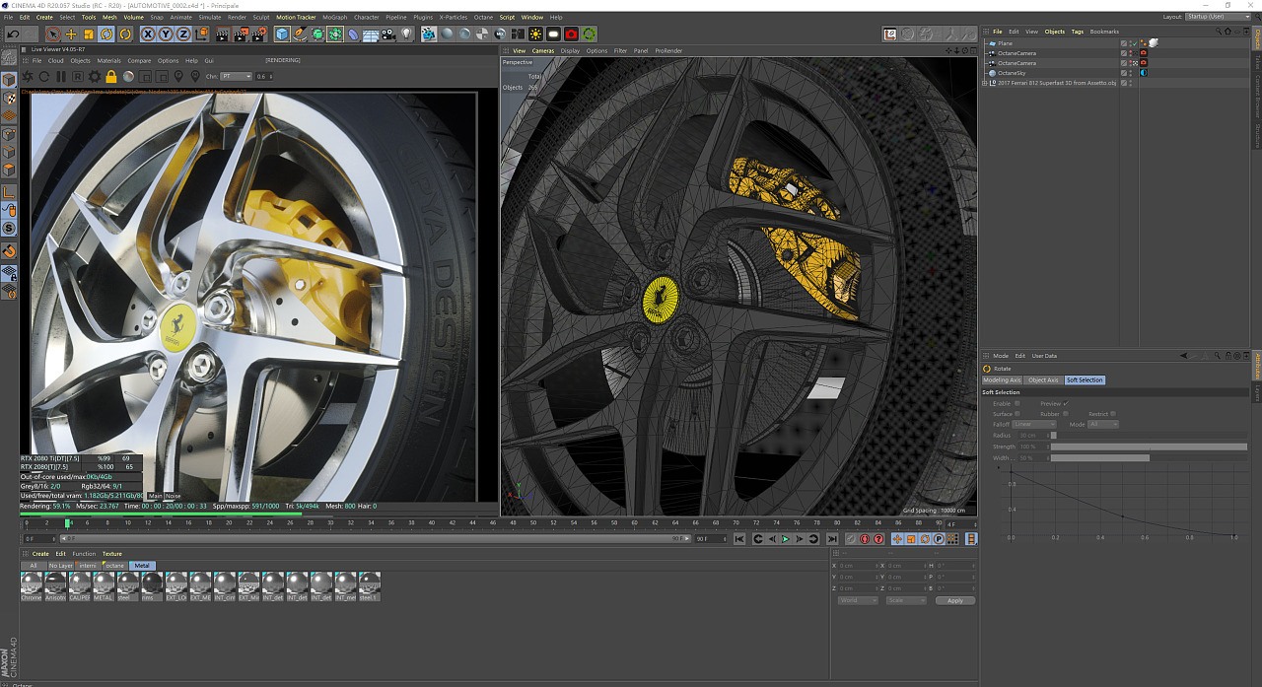1262x687 pixels.
Task: Toggle the Surface checkbox
Action: 1017,414
